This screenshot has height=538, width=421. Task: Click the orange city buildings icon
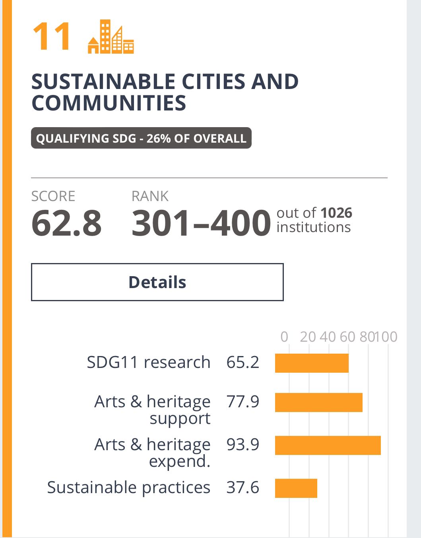coord(111,37)
